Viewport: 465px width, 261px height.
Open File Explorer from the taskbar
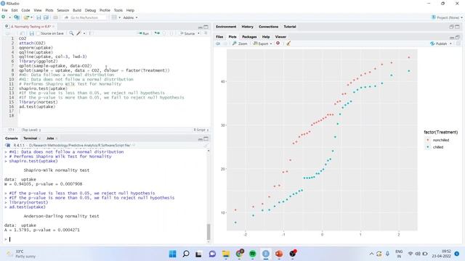coord(226,254)
